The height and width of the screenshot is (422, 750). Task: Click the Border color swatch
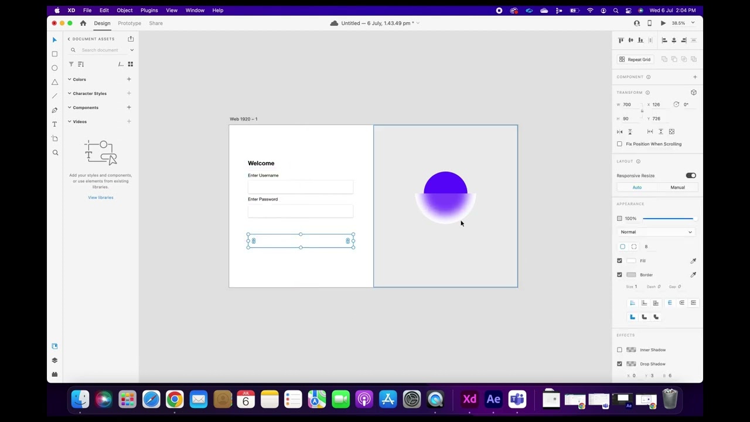[631, 275]
